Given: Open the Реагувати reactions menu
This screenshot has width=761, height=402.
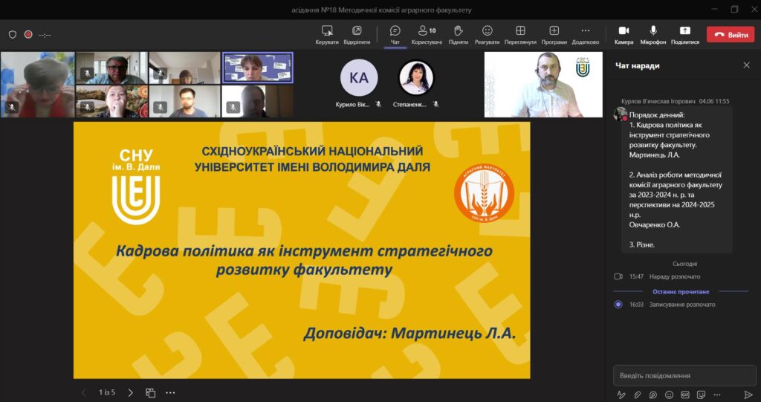Looking at the screenshot, I should (487, 33).
